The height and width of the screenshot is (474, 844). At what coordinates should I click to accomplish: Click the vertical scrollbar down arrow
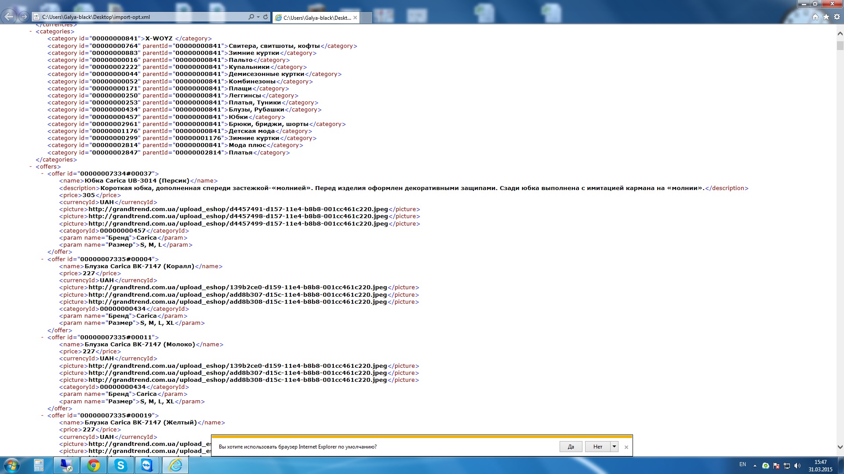pos(840,447)
